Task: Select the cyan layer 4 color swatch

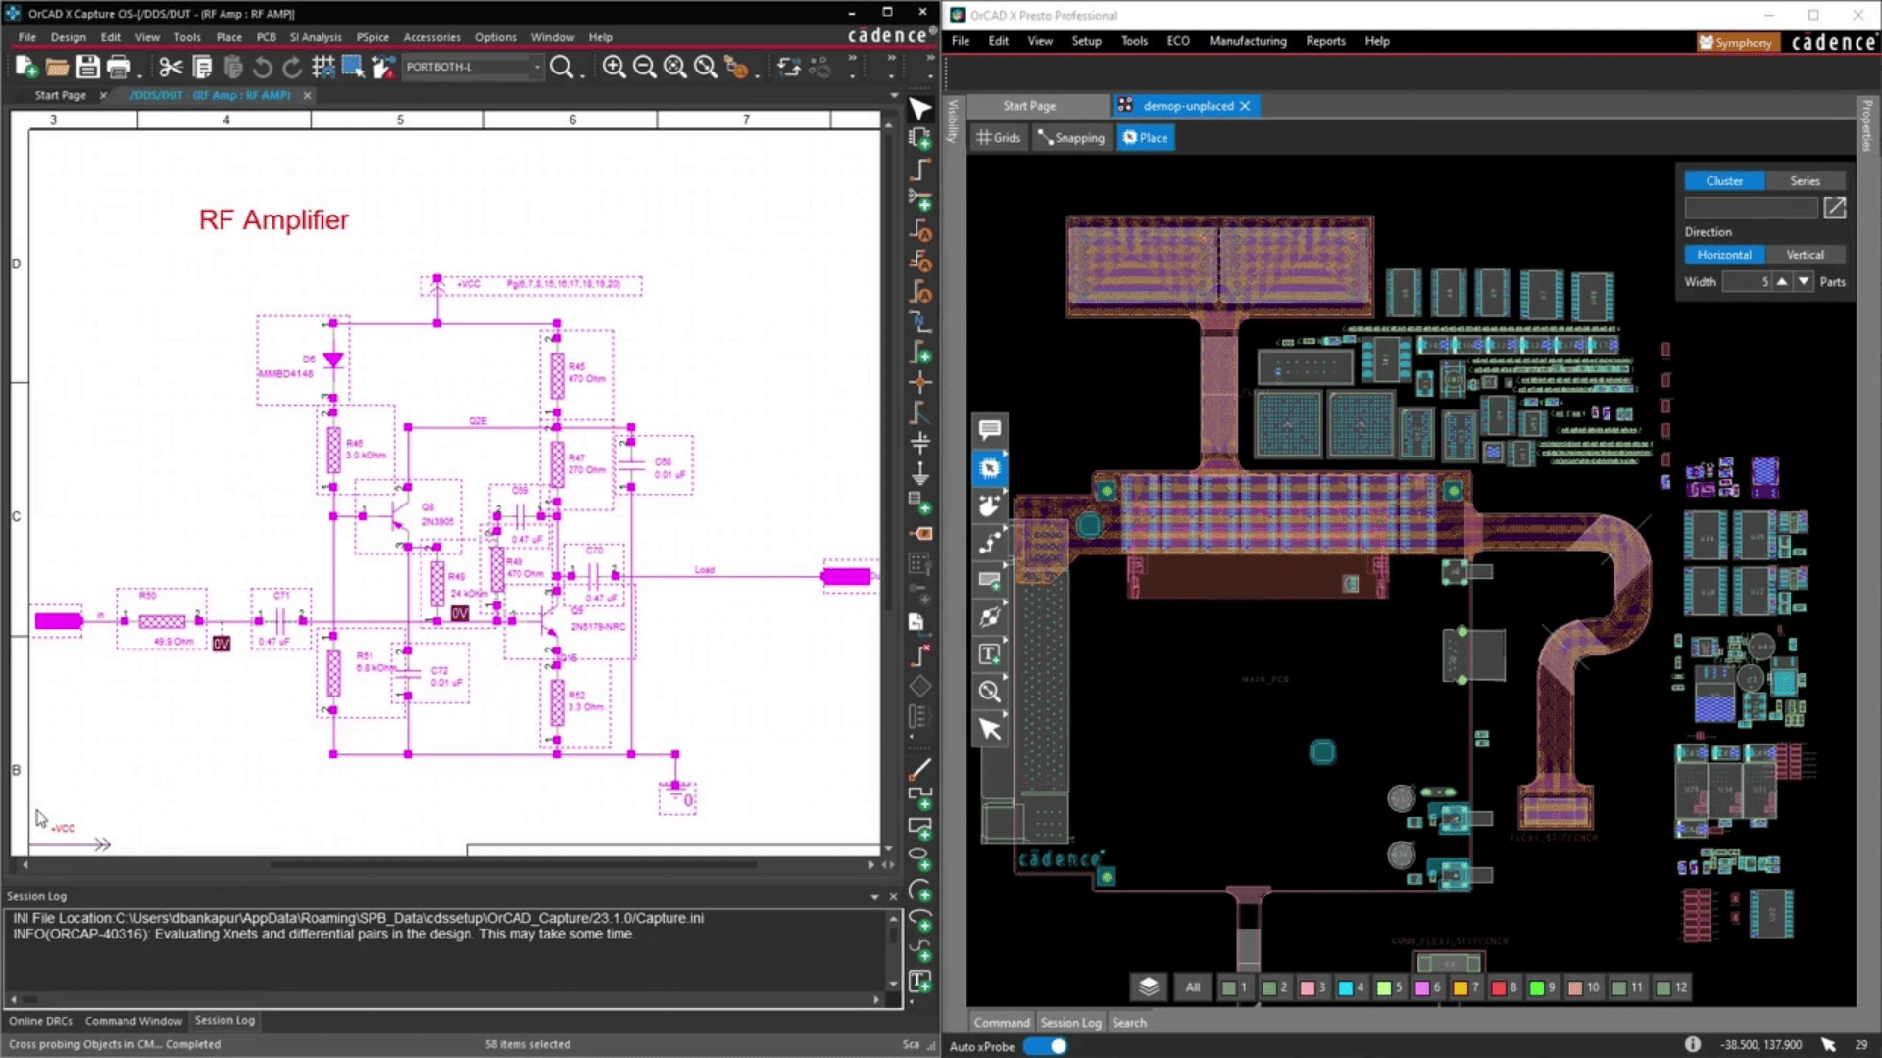Action: 1346,987
